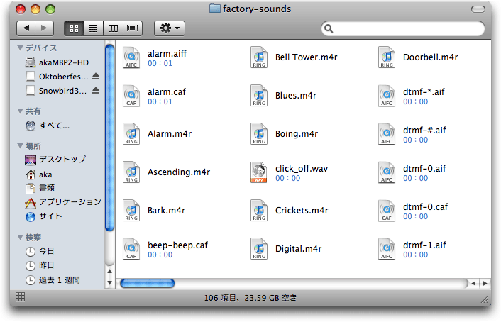This screenshot has height=322, width=501.
Task: Go forward with the right arrow button
Action: 44,28
